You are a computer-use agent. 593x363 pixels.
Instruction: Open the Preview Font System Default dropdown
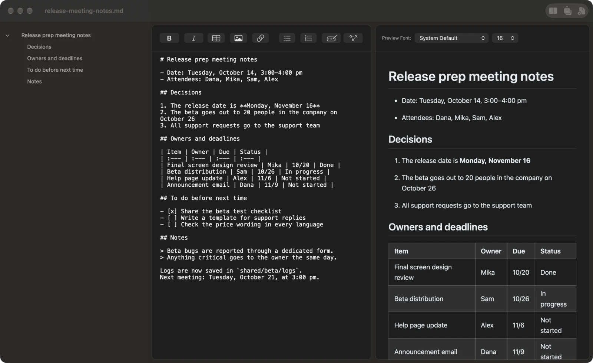(x=451, y=38)
